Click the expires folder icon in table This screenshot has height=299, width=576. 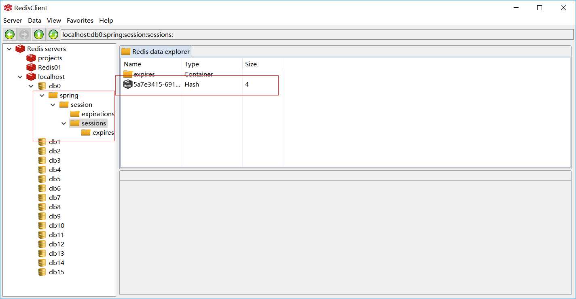[x=128, y=74]
